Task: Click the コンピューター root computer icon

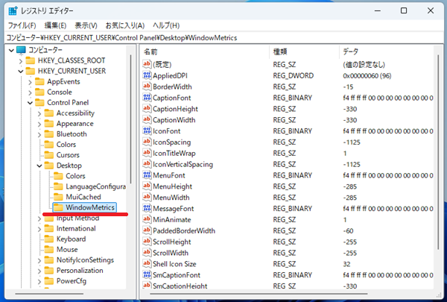Action: click(21, 50)
